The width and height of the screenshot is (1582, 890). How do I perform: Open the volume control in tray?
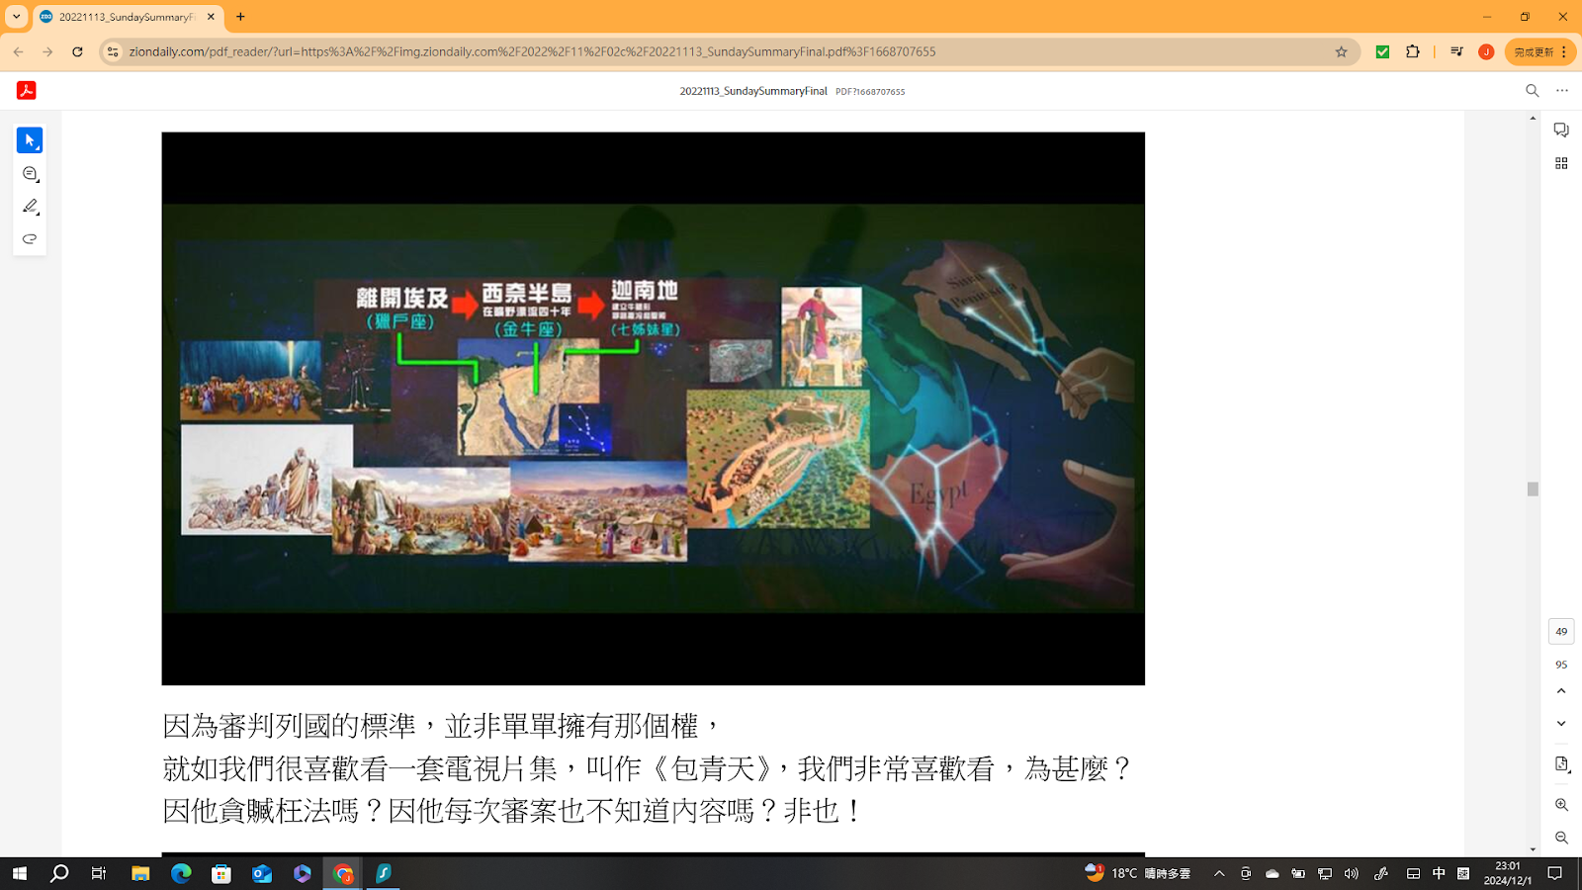pos(1352,873)
